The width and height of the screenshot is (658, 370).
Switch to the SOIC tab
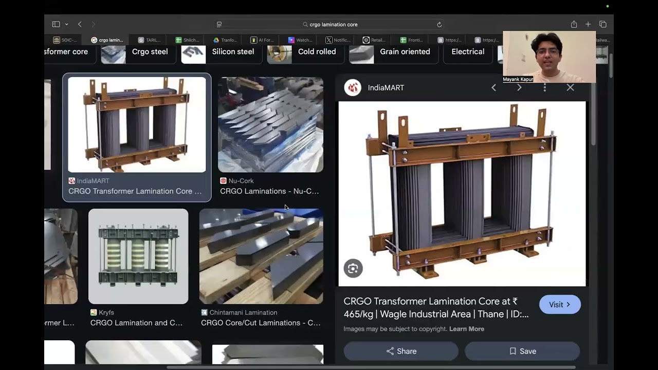65,40
